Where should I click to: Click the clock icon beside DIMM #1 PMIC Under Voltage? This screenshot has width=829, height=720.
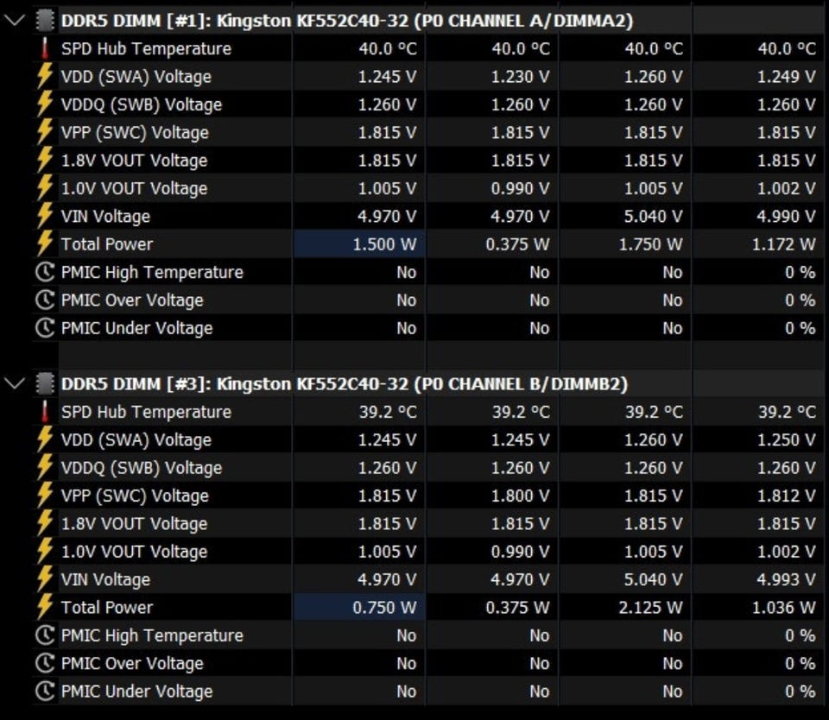click(x=45, y=328)
